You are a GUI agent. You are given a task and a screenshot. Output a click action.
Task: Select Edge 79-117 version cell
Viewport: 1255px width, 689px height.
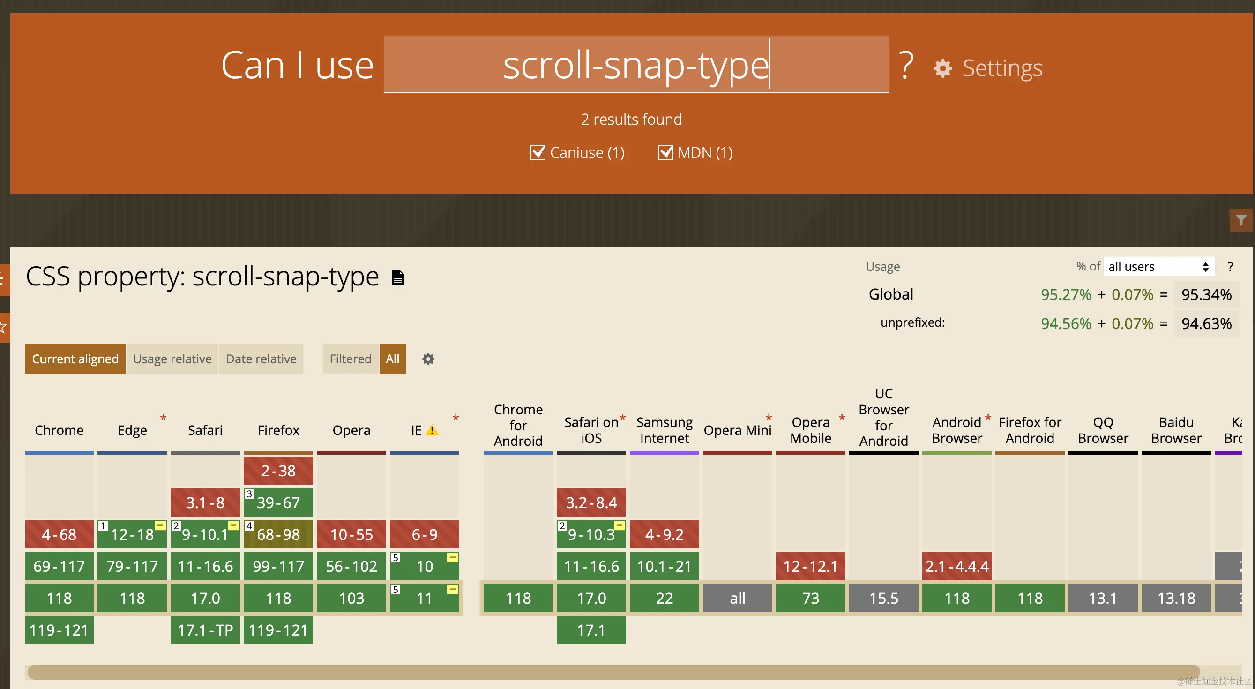[132, 566]
